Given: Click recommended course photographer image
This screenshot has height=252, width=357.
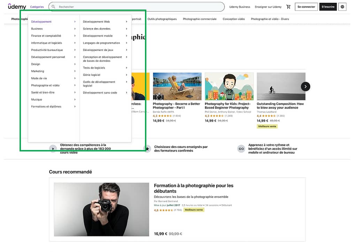Looking at the screenshot, I should 101,209.
